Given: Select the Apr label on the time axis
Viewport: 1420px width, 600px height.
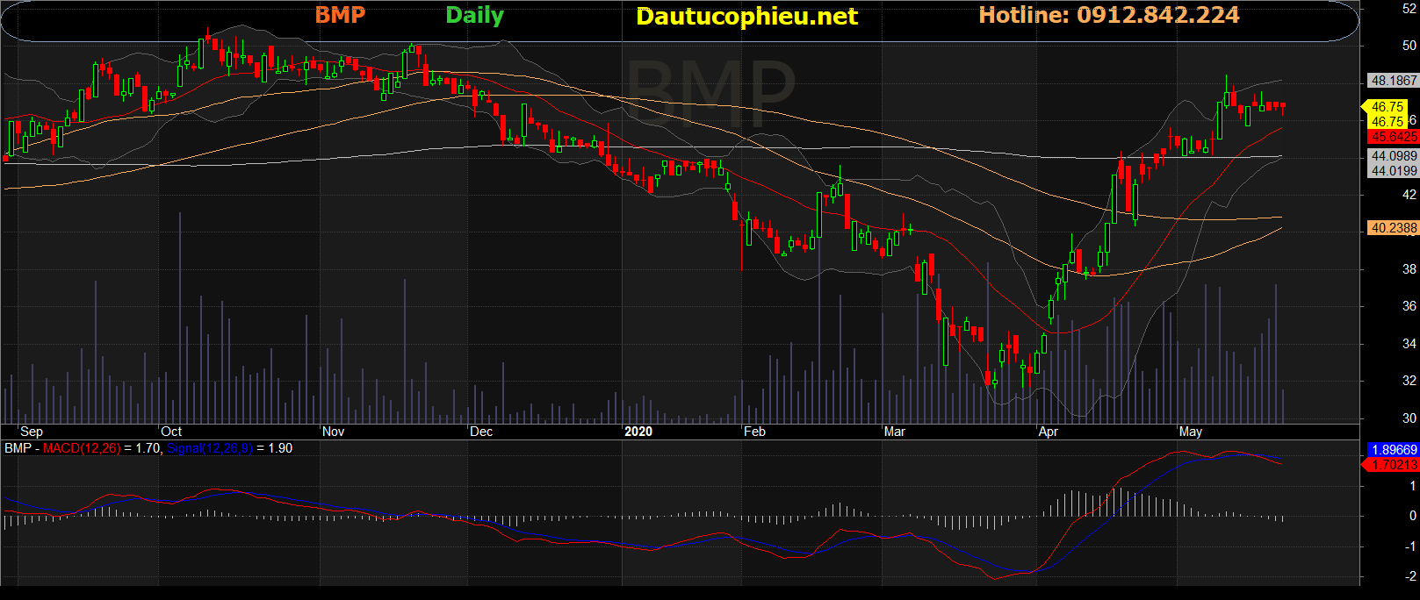Looking at the screenshot, I should (1048, 432).
